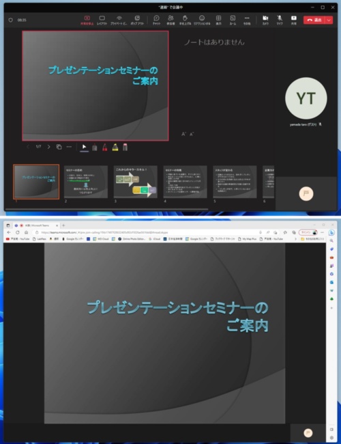Click the shield security icon beside the timer

[11, 20]
